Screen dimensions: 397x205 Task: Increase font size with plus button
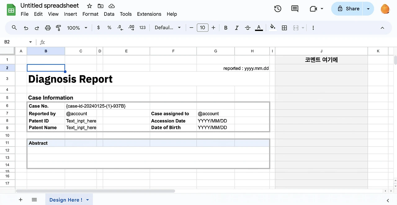point(213,28)
